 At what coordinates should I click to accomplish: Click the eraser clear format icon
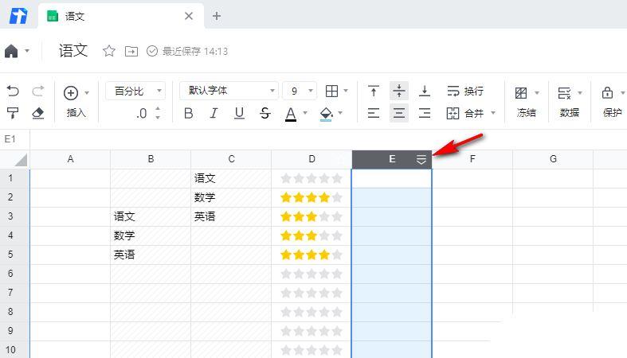click(x=37, y=113)
